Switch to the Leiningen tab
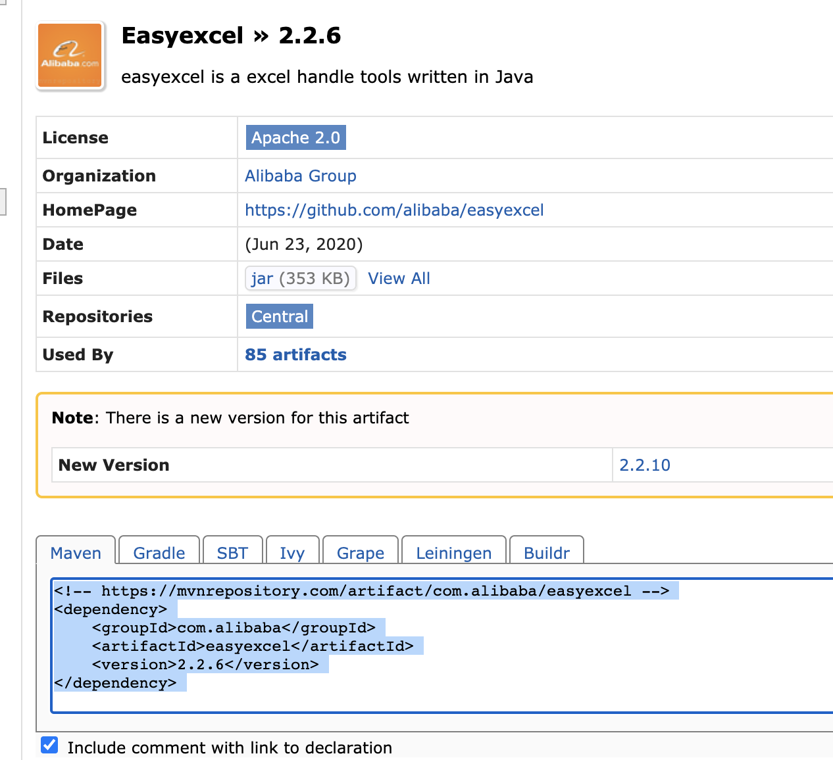 pos(454,550)
